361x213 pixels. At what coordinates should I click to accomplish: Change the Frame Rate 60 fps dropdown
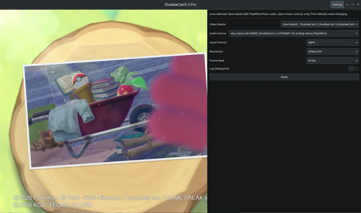pos(333,61)
